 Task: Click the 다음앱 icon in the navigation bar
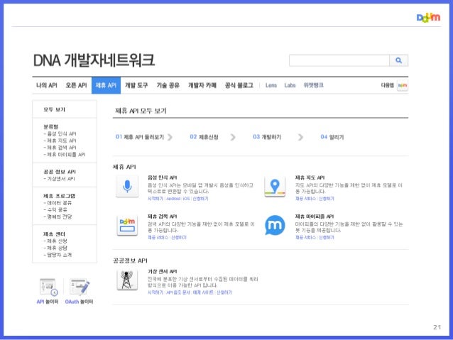click(x=403, y=85)
